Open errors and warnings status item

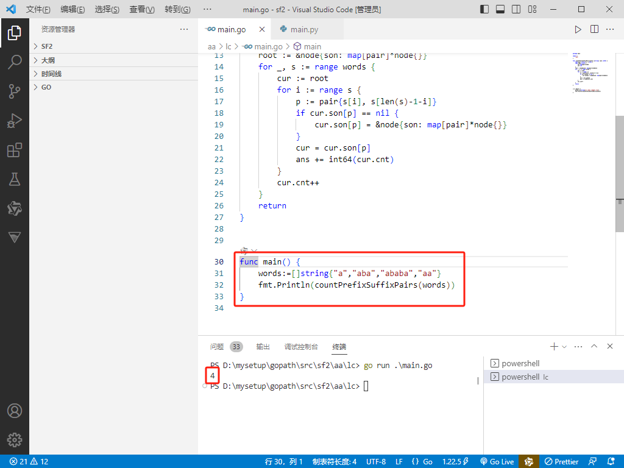click(x=29, y=461)
